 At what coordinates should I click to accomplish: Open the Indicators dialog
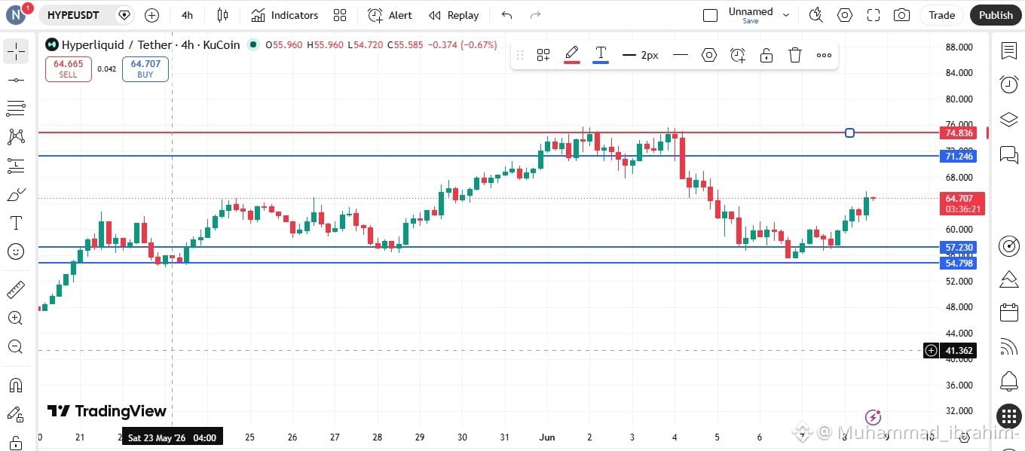pyautogui.click(x=285, y=15)
